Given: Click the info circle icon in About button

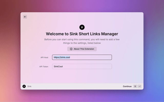Looking at the screenshot, I should click(x=71, y=49).
